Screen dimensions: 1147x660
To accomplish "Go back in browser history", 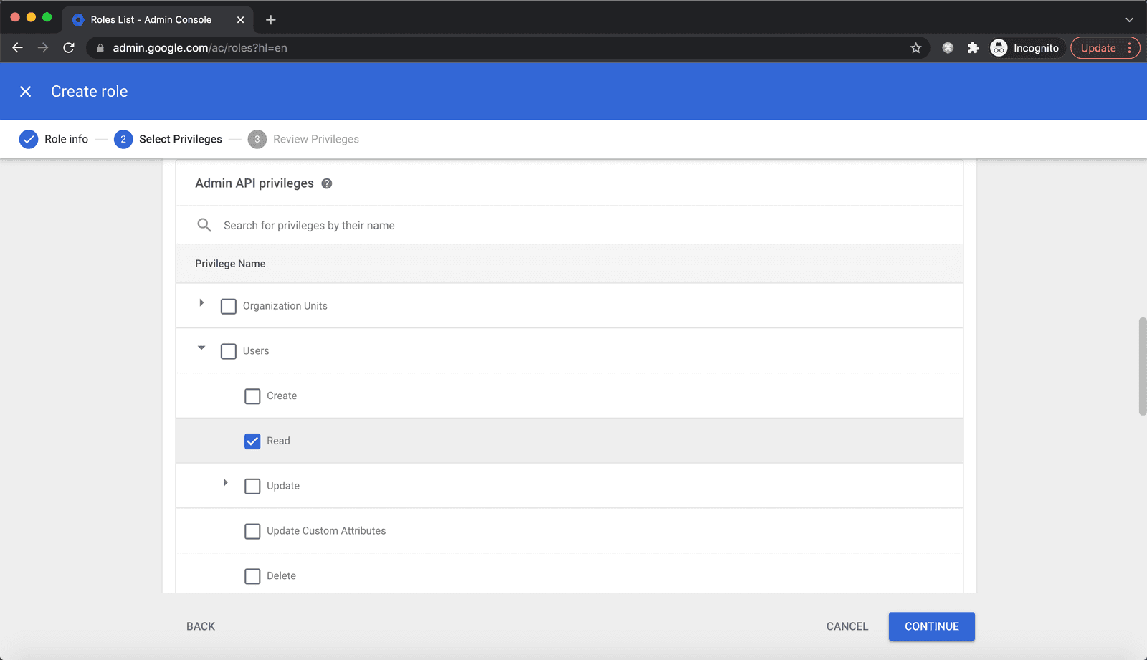I will pos(18,48).
